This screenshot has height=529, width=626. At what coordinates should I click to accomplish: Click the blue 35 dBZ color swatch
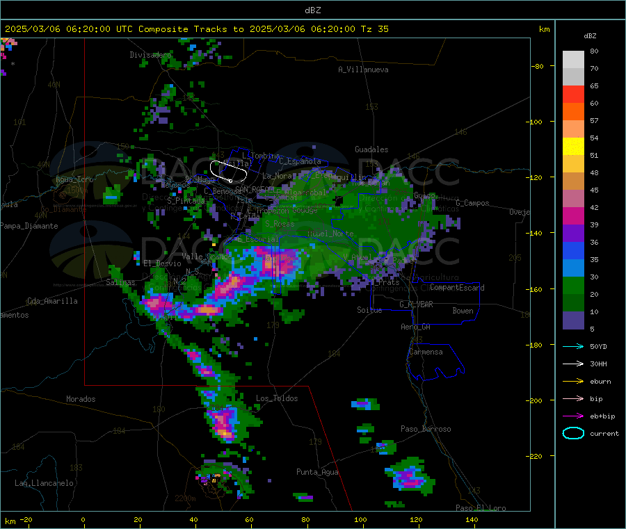pyautogui.click(x=573, y=250)
